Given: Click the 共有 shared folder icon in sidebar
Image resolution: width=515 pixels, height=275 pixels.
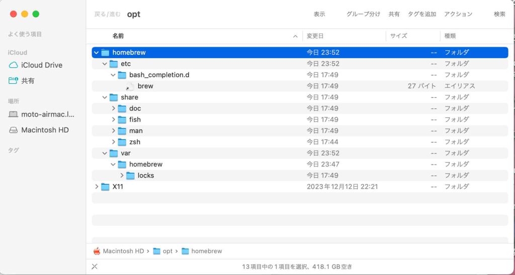Looking at the screenshot, I should click(x=14, y=81).
